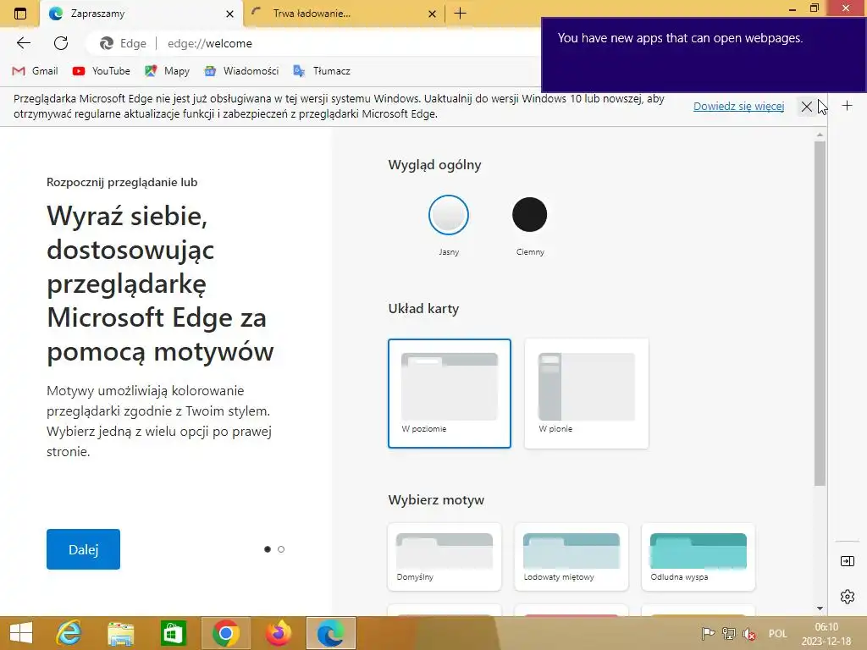Add sidebar app with plus icon
This screenshot has height=650, width=867.
click(847, 105)
